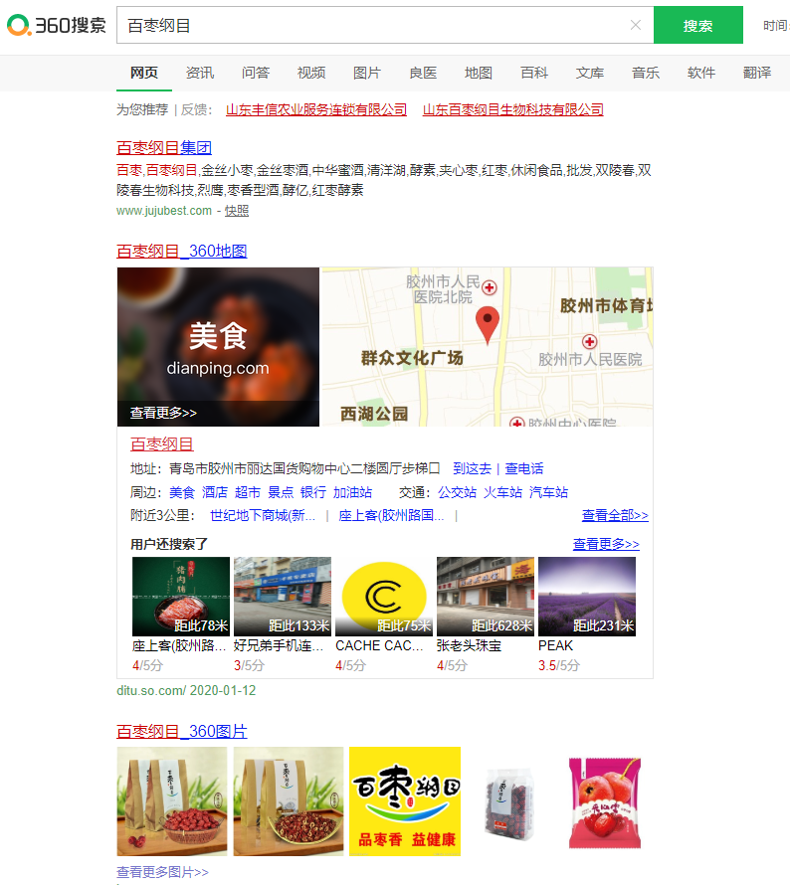This screenshot has height=885, width=790.
Task: Open the 快照 cached page link
Action: [237, 211]
